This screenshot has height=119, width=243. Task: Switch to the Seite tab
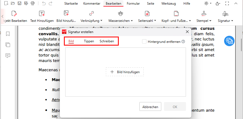pyautogui.click(x=151, y=4)
